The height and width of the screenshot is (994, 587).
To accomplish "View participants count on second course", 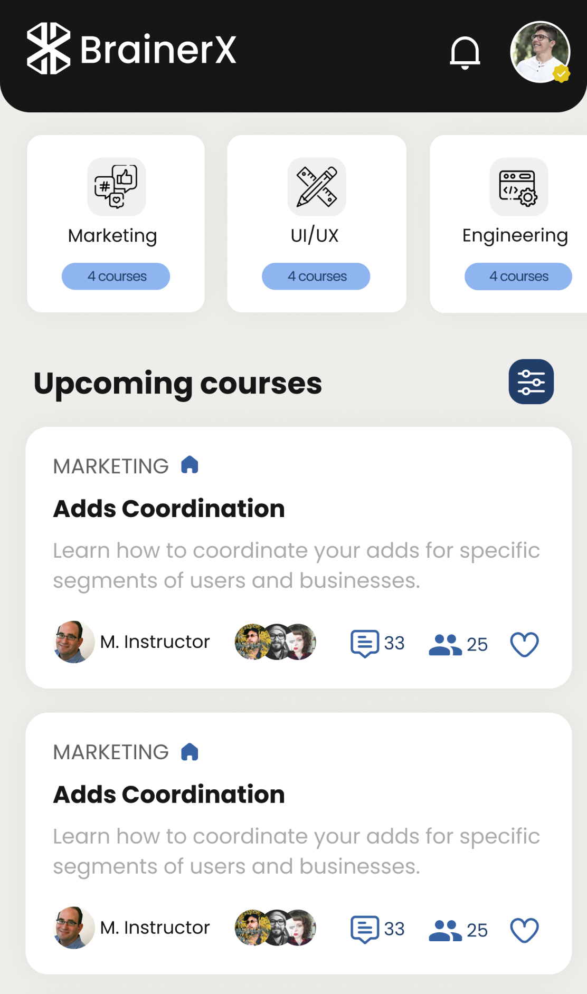I will click(457, 930).
